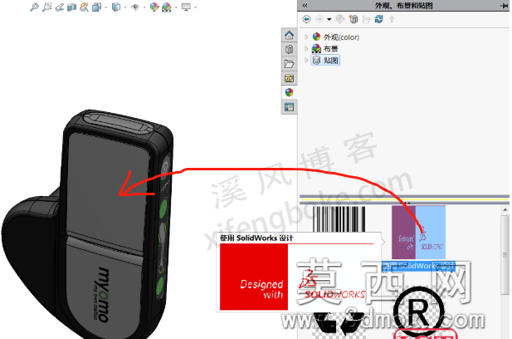Click the Zoom to Fit magnifier icon
This screenshot has width=512, height=339.
click(34, 7)
